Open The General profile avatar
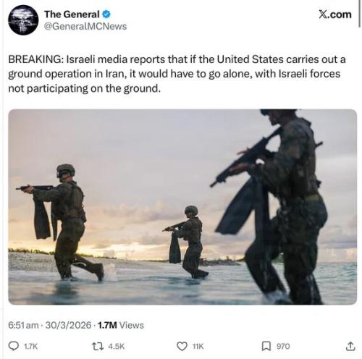The width and height of the screenshot is (362, 359). pyautogui.click(x=23, y=20)
